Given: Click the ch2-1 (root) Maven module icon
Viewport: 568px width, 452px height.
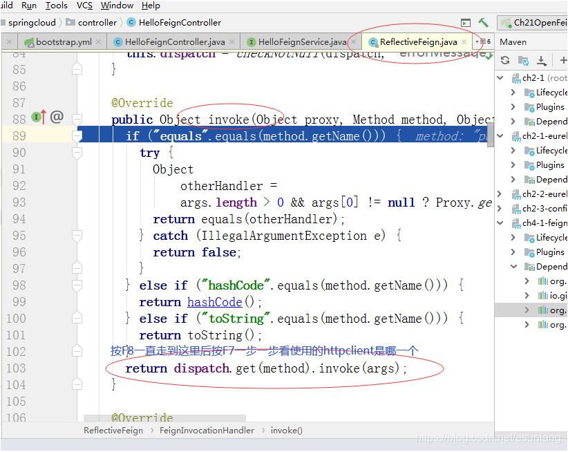Looking at the screenshot, I should coord(516,78).
